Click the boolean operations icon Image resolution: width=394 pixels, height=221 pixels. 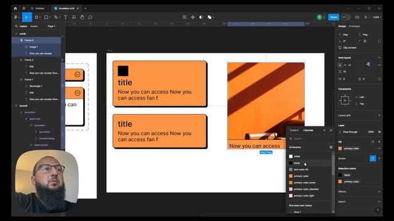[x=209, y=17]
